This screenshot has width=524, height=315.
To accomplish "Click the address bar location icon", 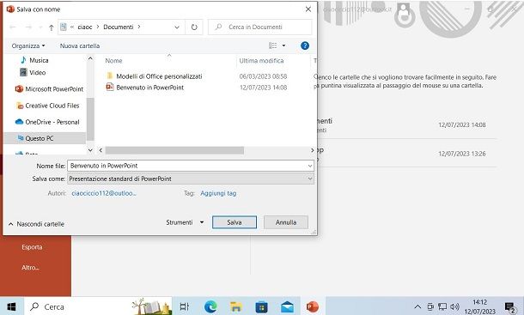I will [64, 27].
